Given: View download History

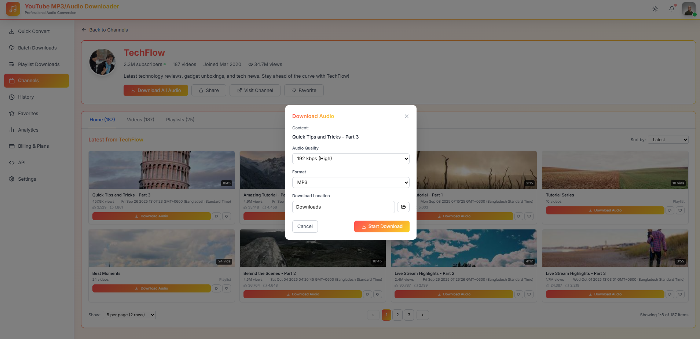Looking at the screenshot, I should click(x=26, y=97).
